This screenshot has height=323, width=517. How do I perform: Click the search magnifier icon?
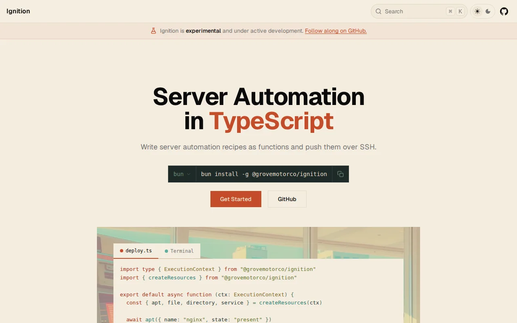pos(378,11)
